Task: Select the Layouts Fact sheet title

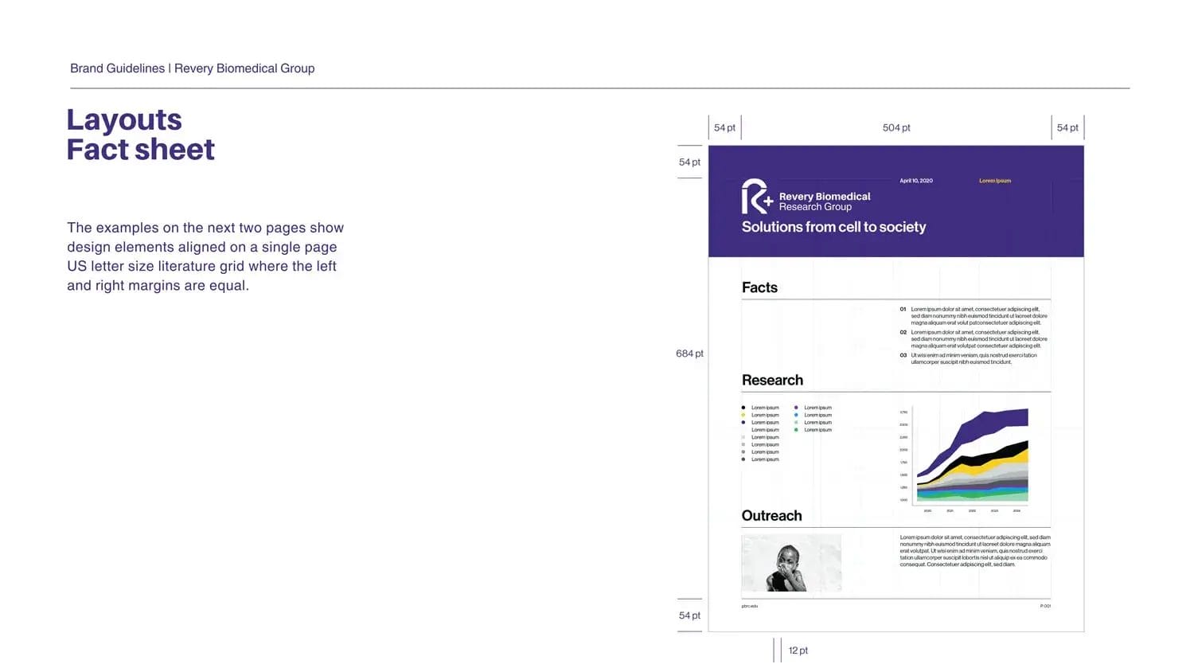Action: 140,135
